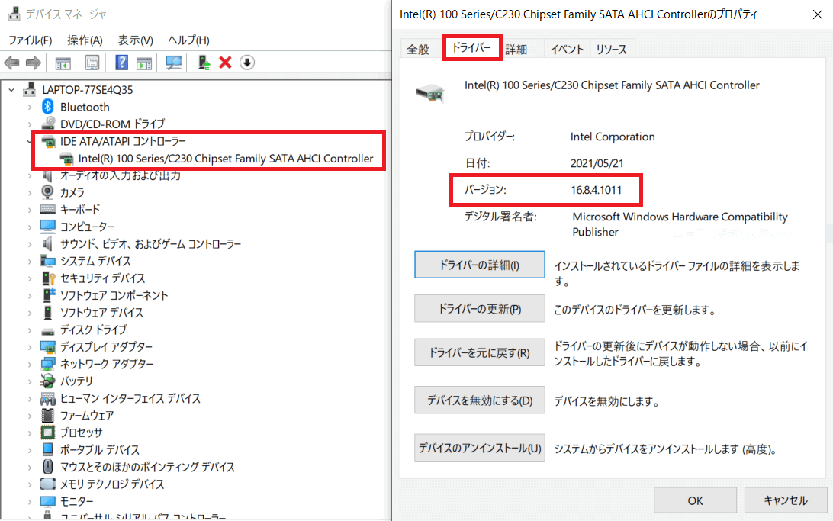Select the セキュリティ デバイス key icon
Viewport: 833px width, 521px height.
click(48, 278)
